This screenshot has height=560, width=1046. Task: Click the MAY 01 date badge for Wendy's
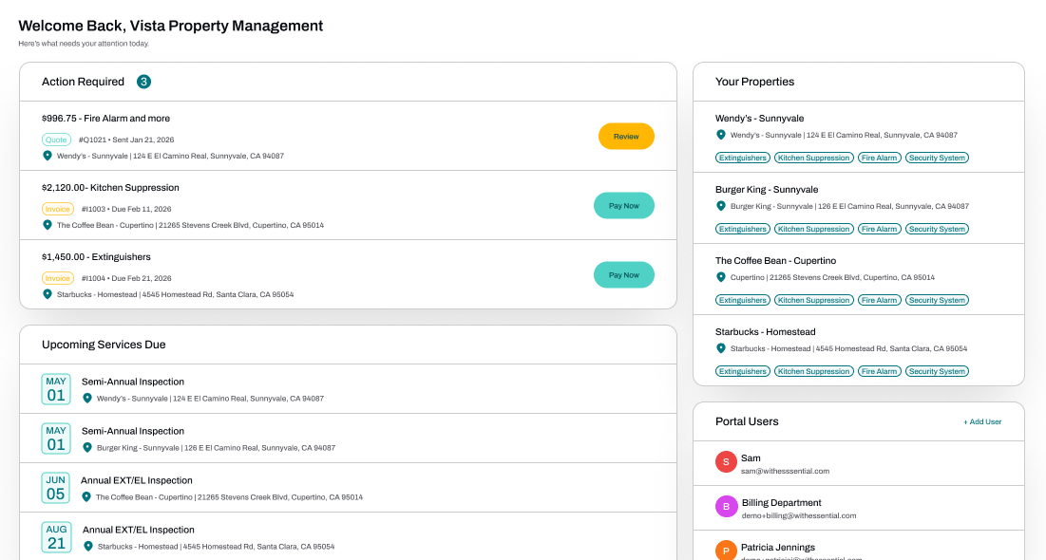56,389
